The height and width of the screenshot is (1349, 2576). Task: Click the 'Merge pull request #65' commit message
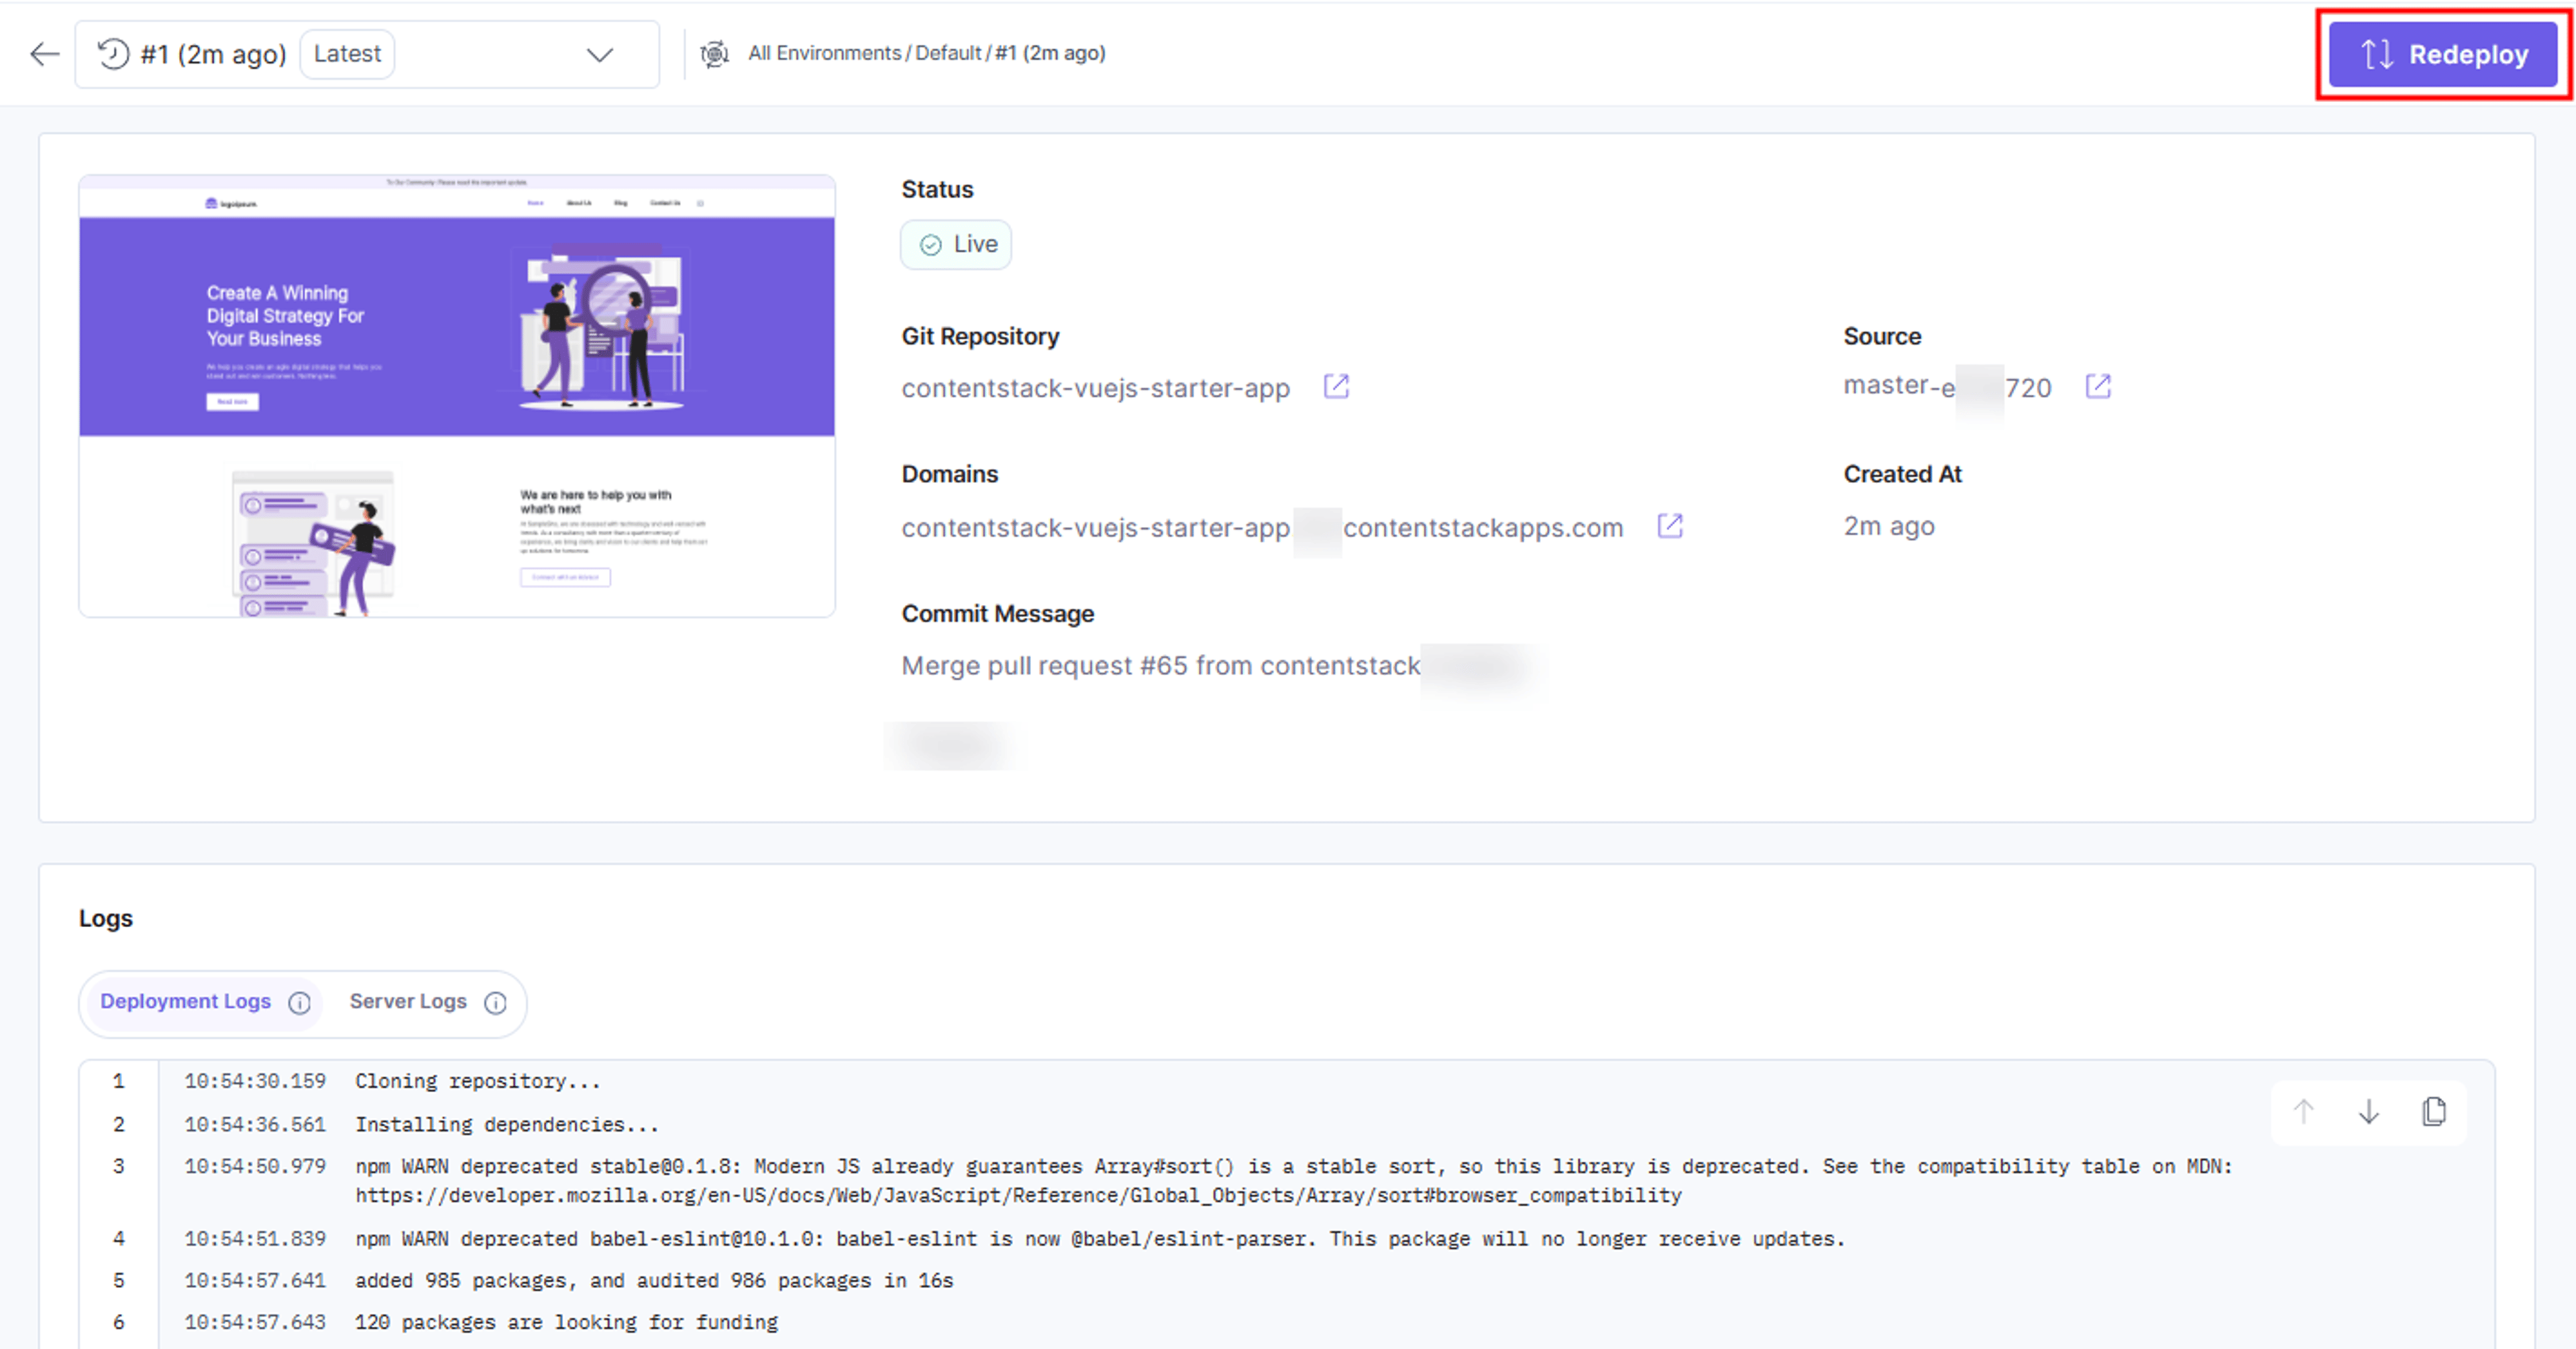click(1160, 666)
